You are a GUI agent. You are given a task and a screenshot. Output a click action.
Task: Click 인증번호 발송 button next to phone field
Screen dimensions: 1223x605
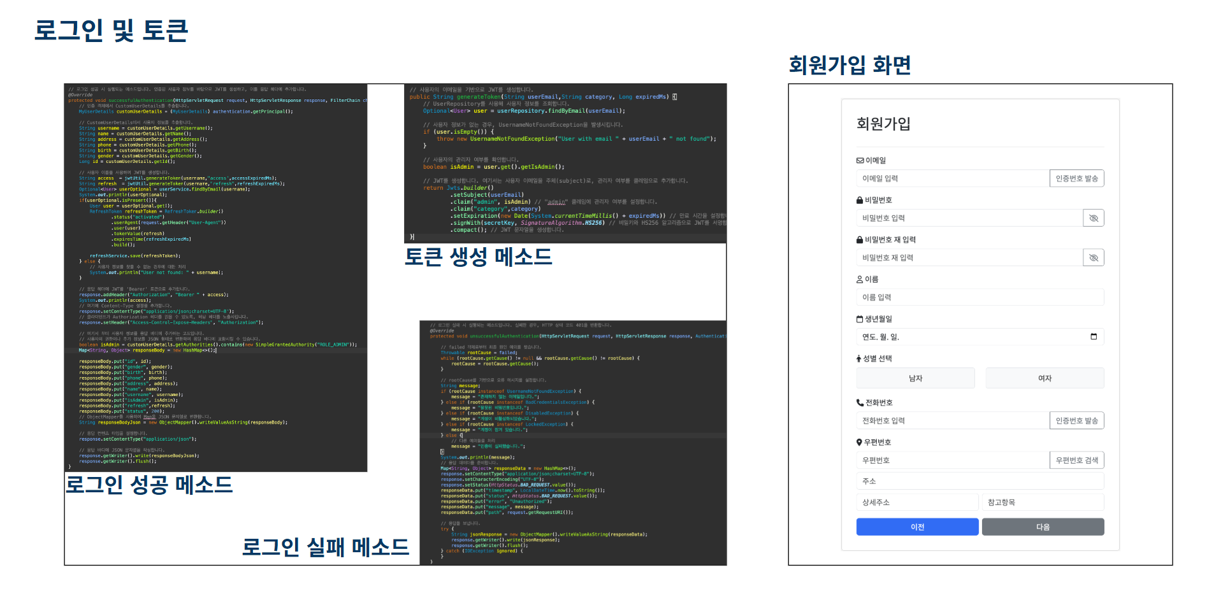pos(1076,420)
